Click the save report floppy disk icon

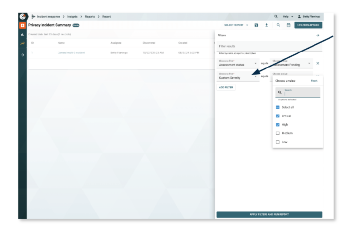point(256,25)
